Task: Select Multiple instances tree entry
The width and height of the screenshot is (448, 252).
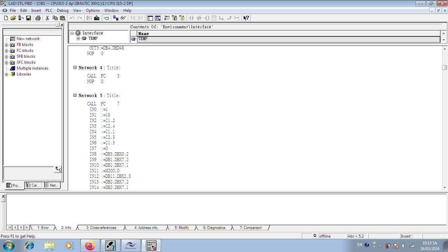Action: 32,68
